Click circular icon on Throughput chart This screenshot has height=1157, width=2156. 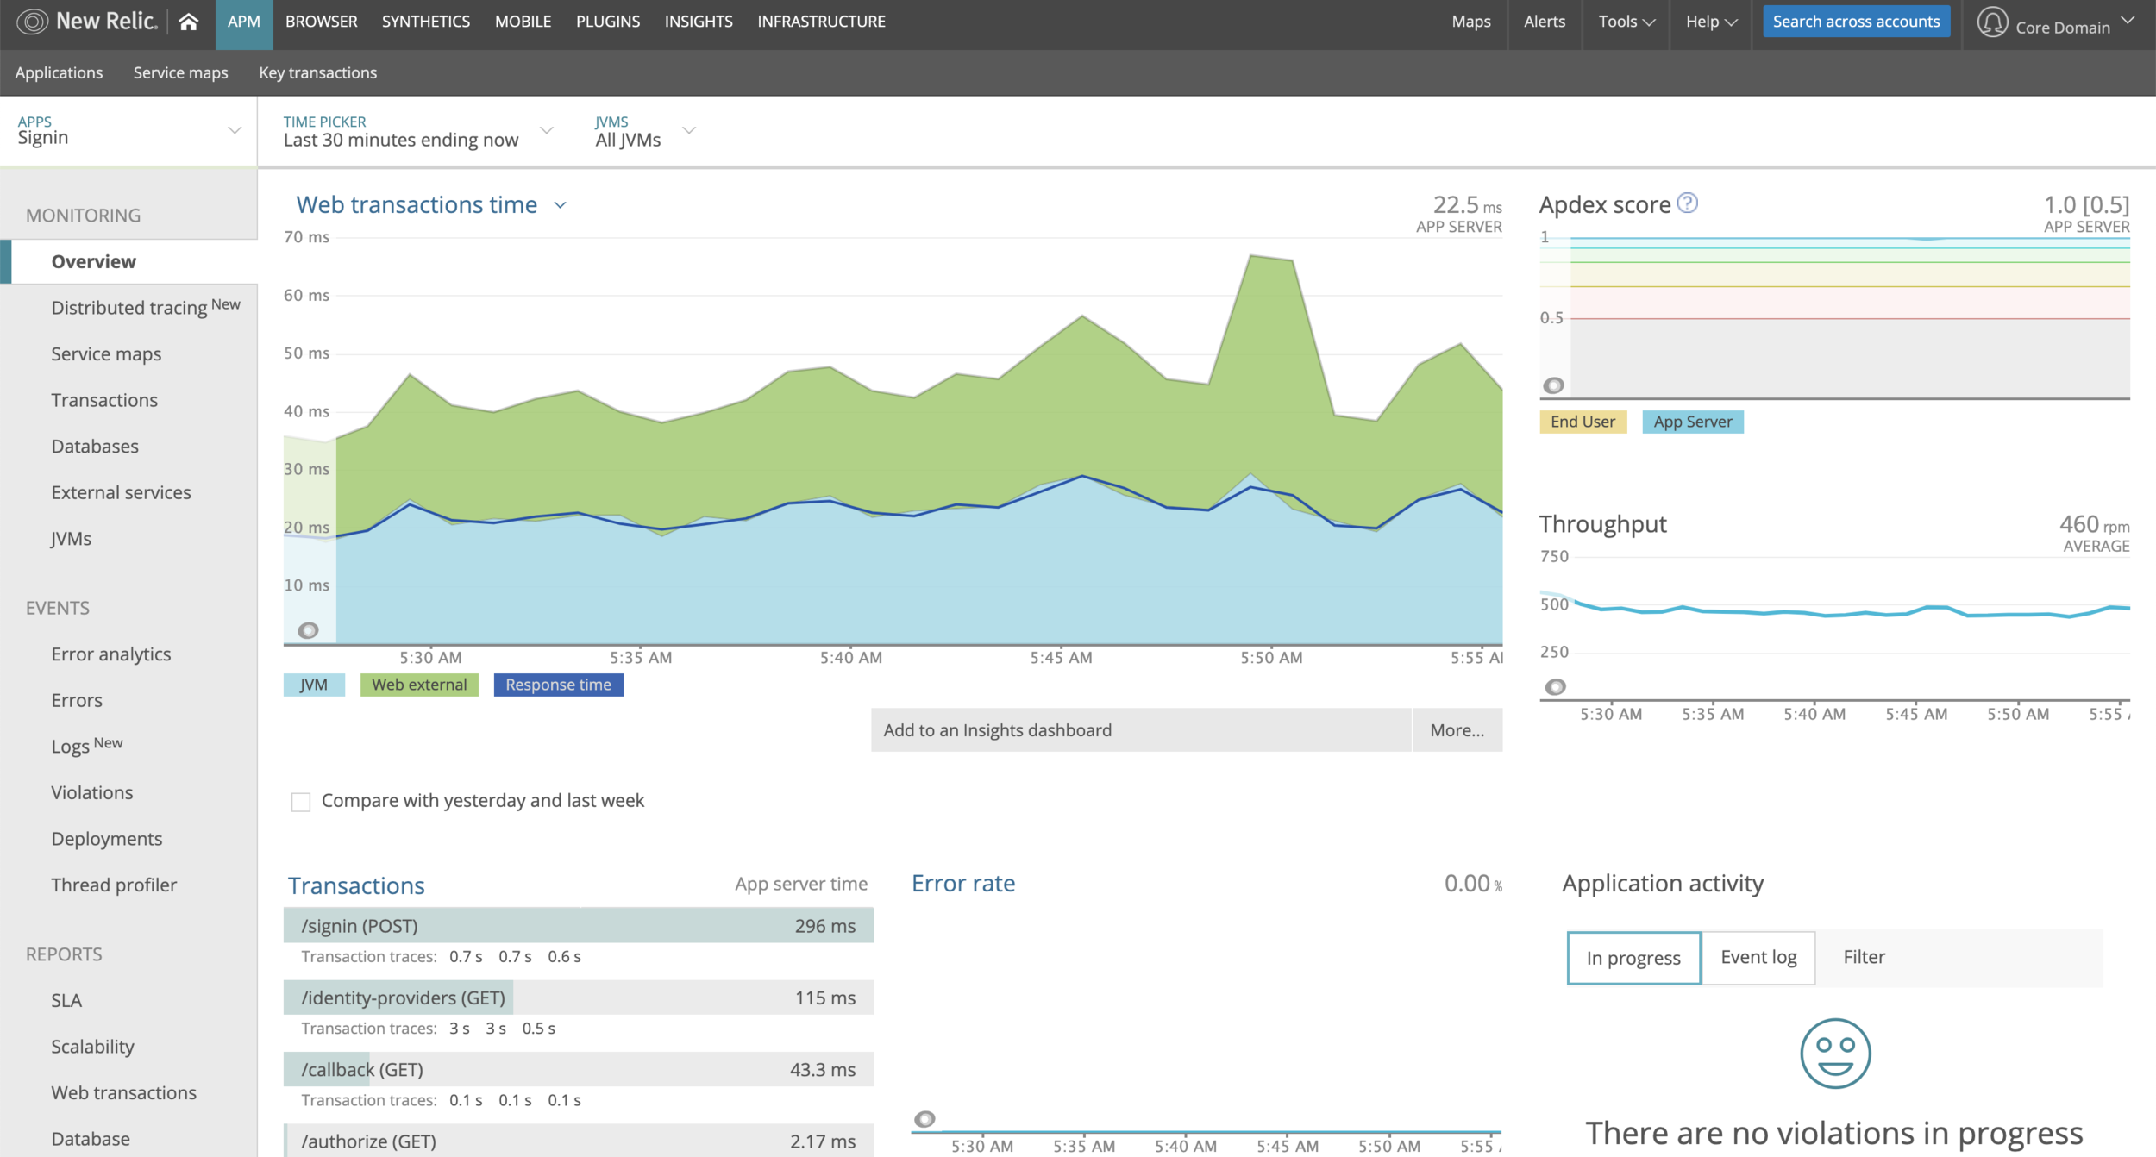pos(1555,687)
